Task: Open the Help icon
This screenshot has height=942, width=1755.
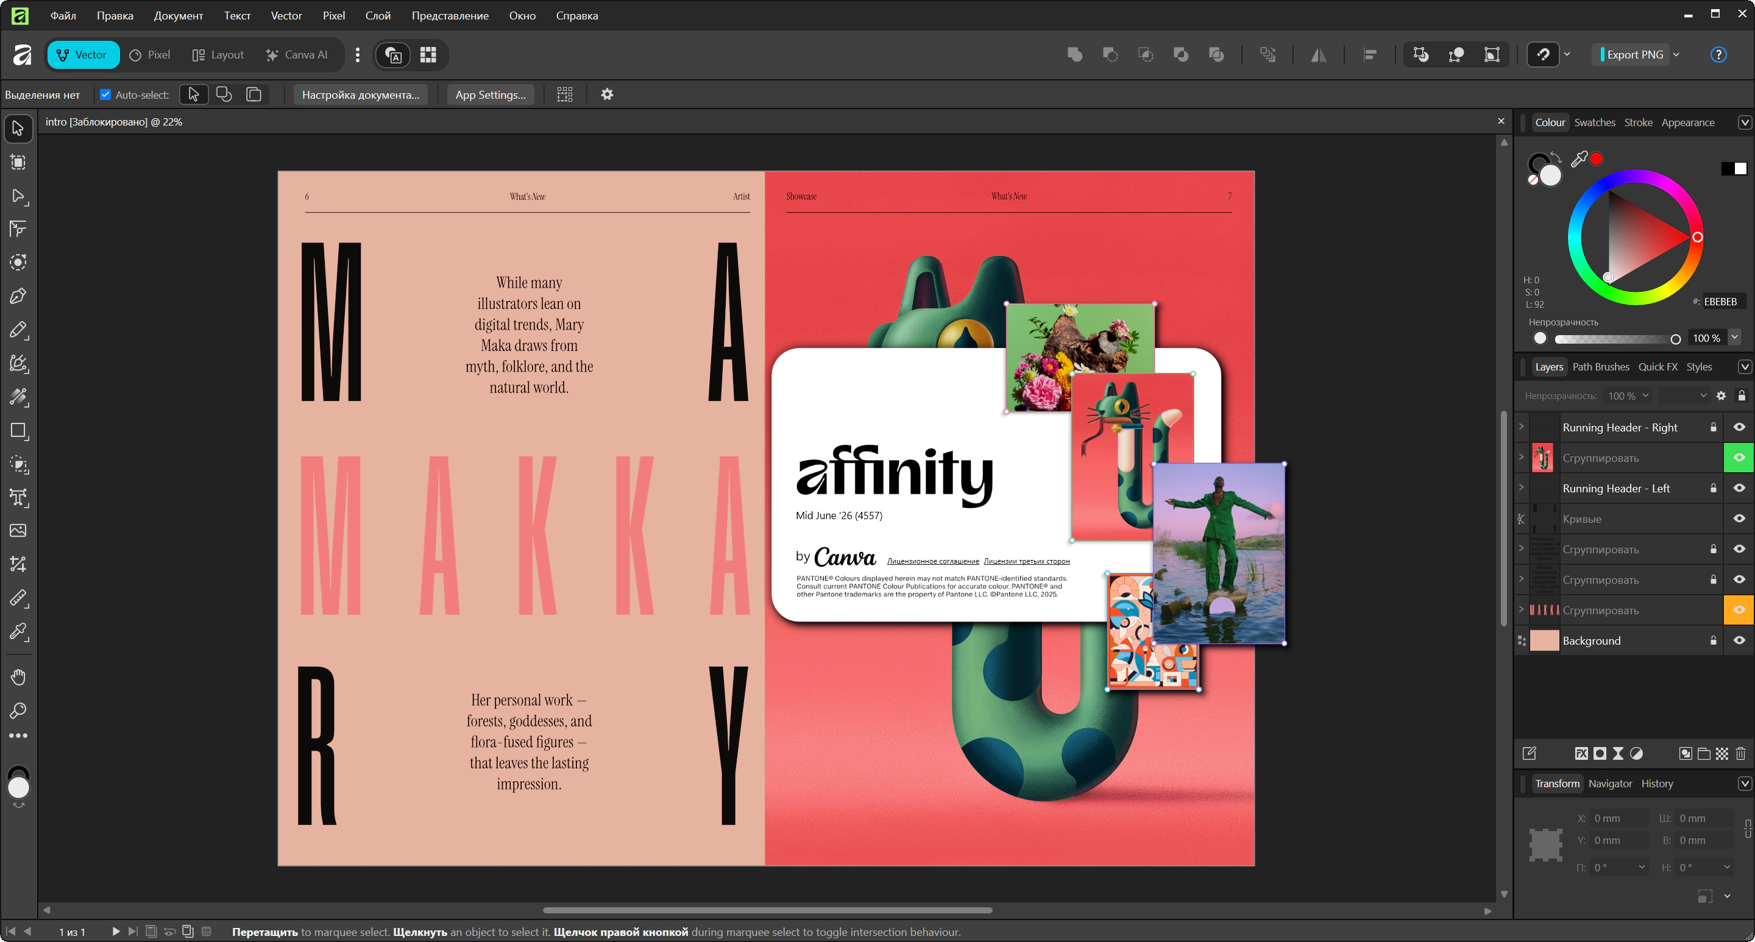Action: 1719,54
